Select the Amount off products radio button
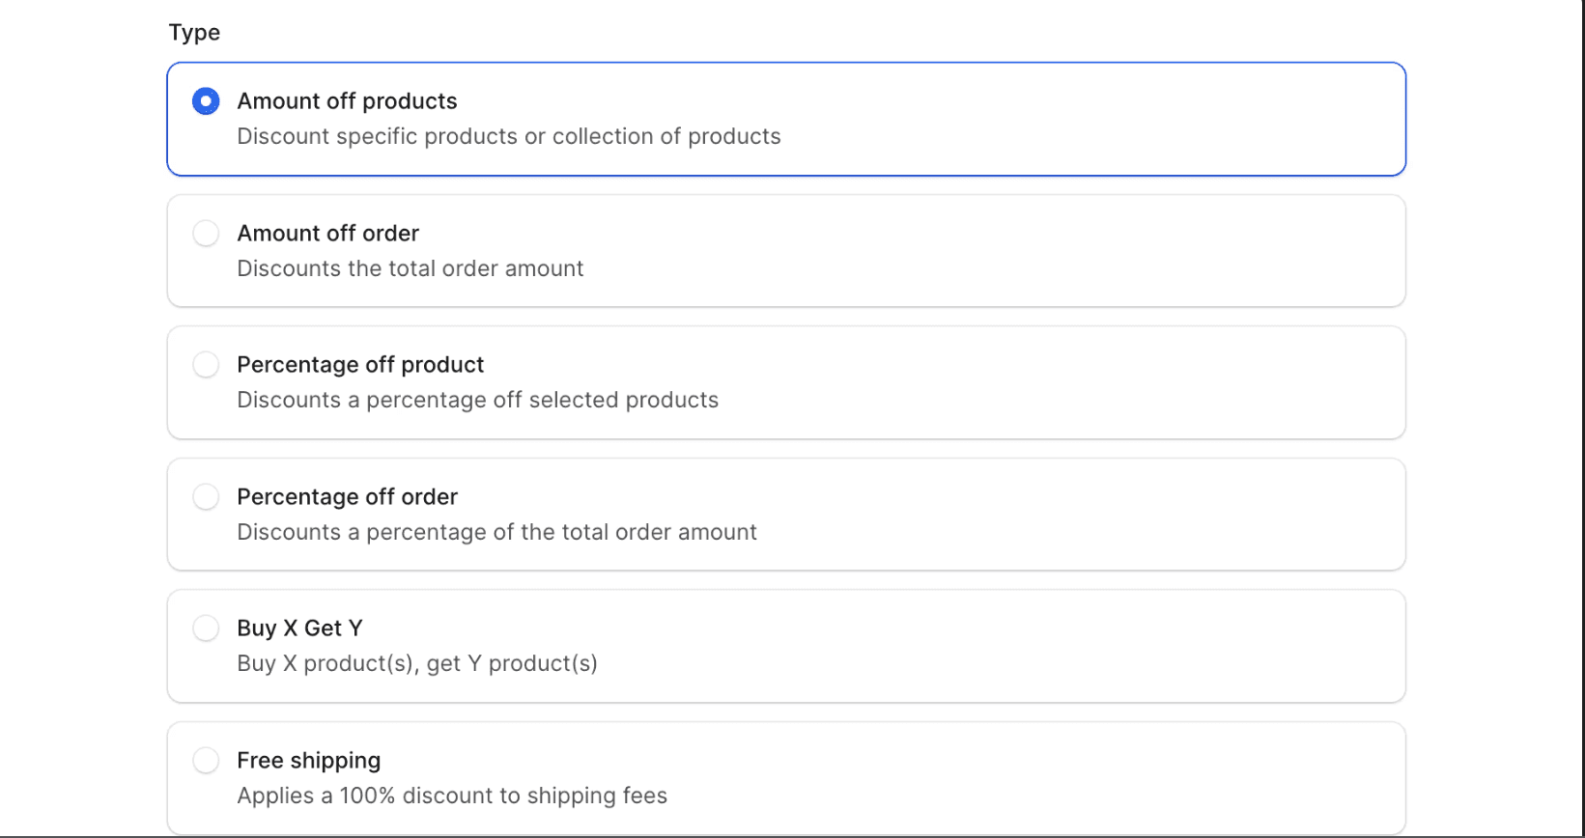Image resolution: width=1585 pixels, height=838 pixels. point(206,101)
